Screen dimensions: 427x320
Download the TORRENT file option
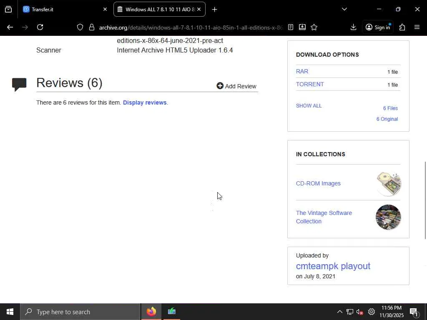click(x=310, y=84)
